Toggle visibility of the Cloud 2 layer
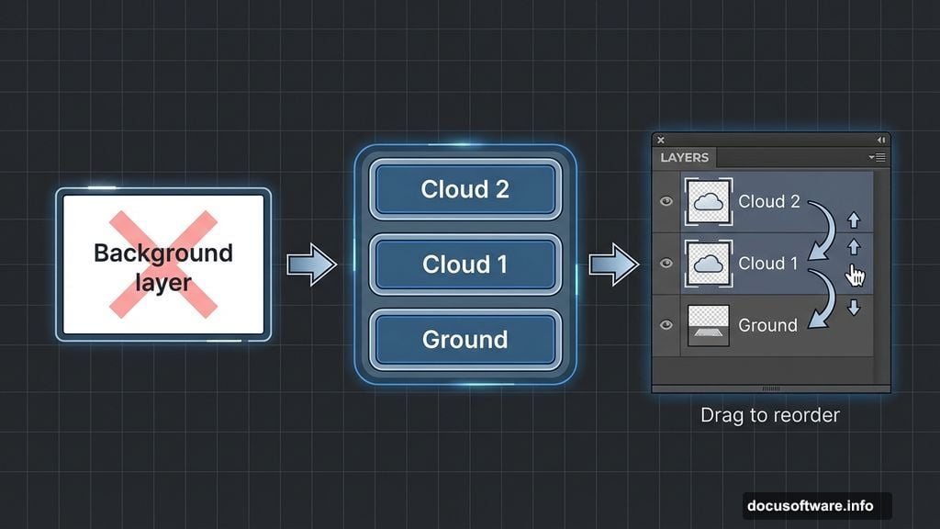The image size is (940, 529). tap(666, 201)
